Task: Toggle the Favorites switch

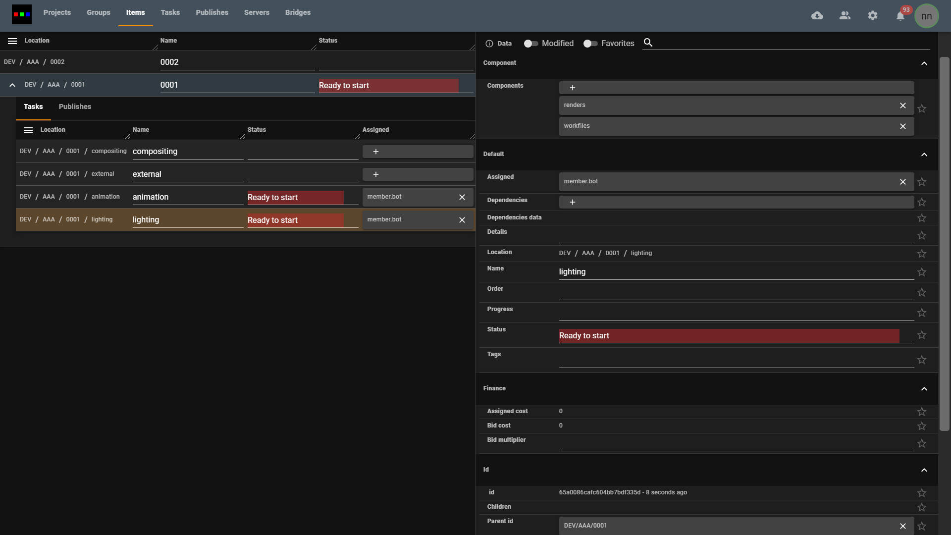Action: coord(590,44)
